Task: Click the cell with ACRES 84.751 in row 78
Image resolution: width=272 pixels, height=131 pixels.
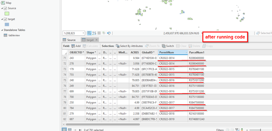Action: point(135,97)
